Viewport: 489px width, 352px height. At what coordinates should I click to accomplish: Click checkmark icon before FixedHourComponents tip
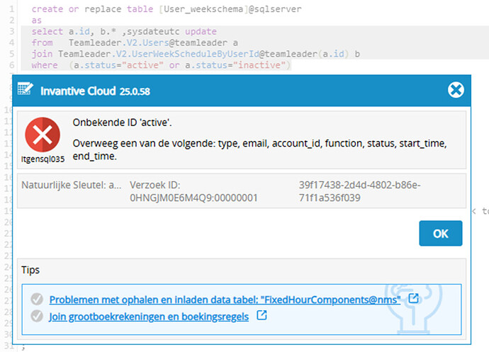point(38,300)
